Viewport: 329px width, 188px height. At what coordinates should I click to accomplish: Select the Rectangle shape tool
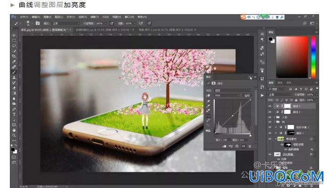point(14,125)
